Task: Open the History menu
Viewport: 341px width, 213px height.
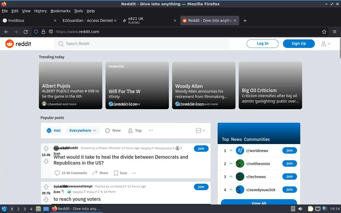Action: (40, 11)
